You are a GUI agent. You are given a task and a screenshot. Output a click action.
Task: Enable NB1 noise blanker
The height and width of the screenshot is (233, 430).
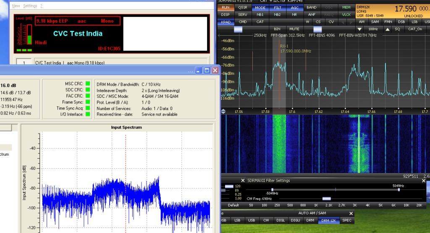pos(260,15)
